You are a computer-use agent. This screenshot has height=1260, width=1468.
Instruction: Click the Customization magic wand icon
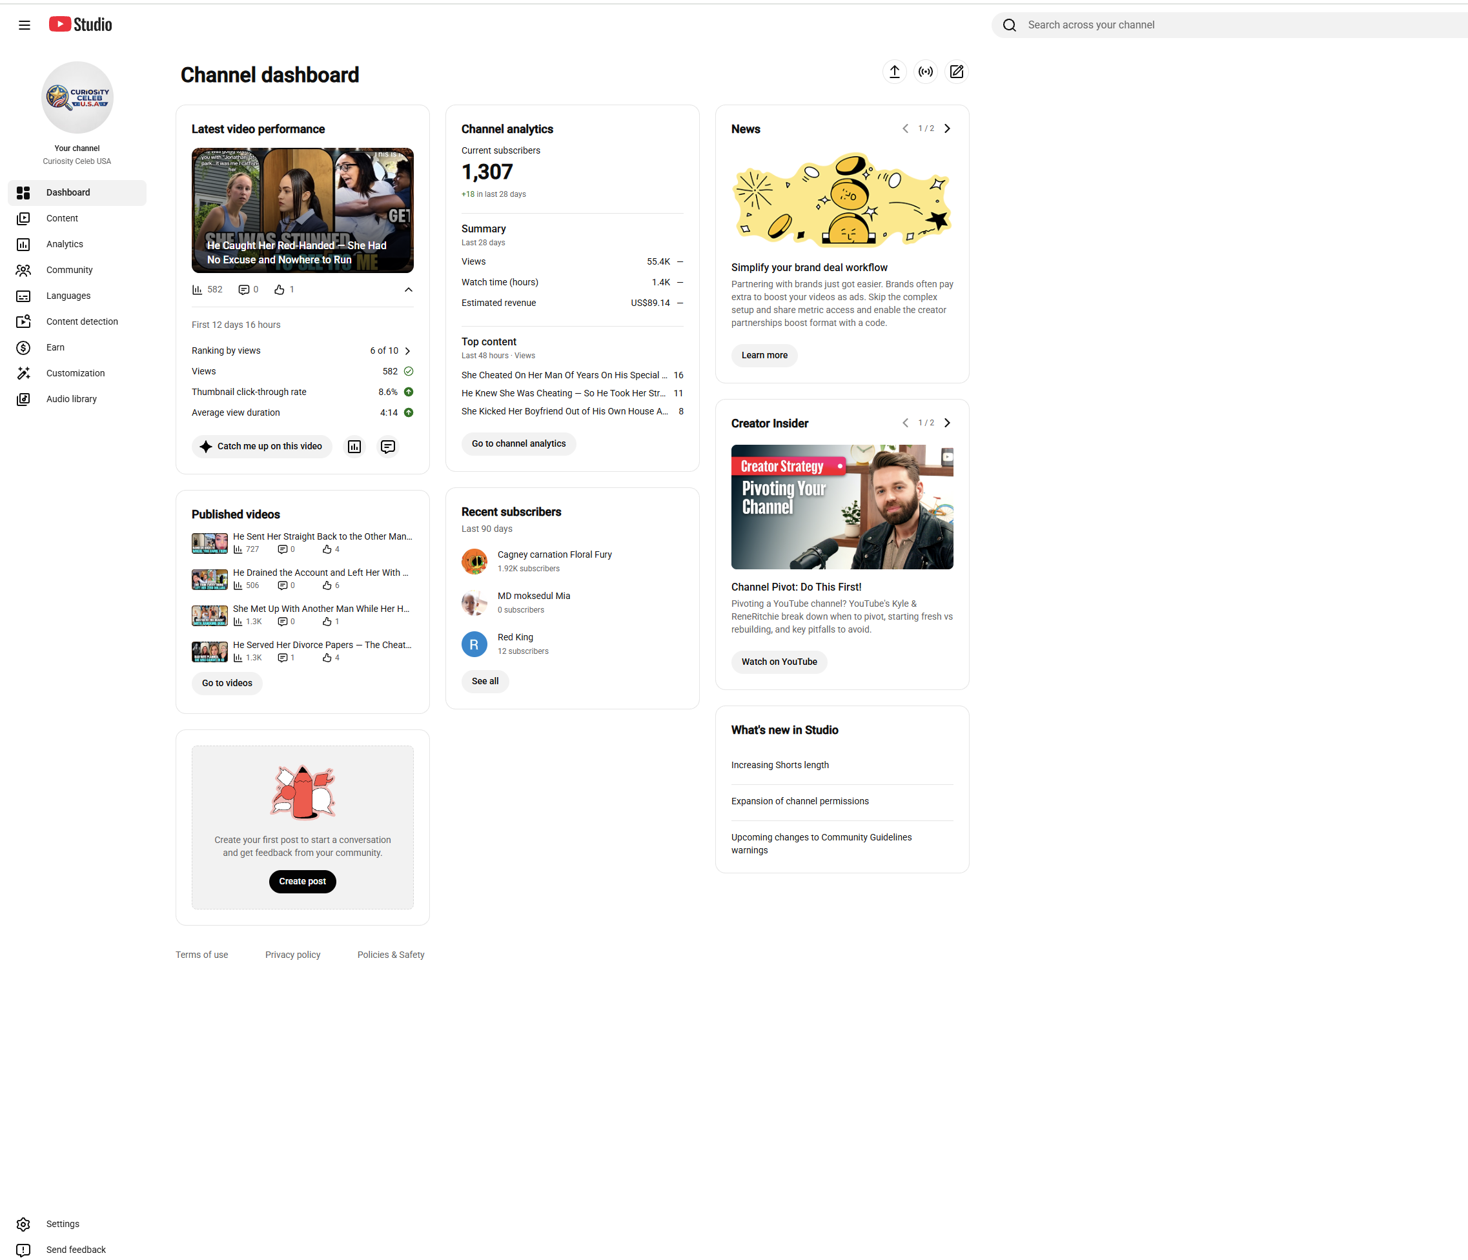click(x=23, y=373)
